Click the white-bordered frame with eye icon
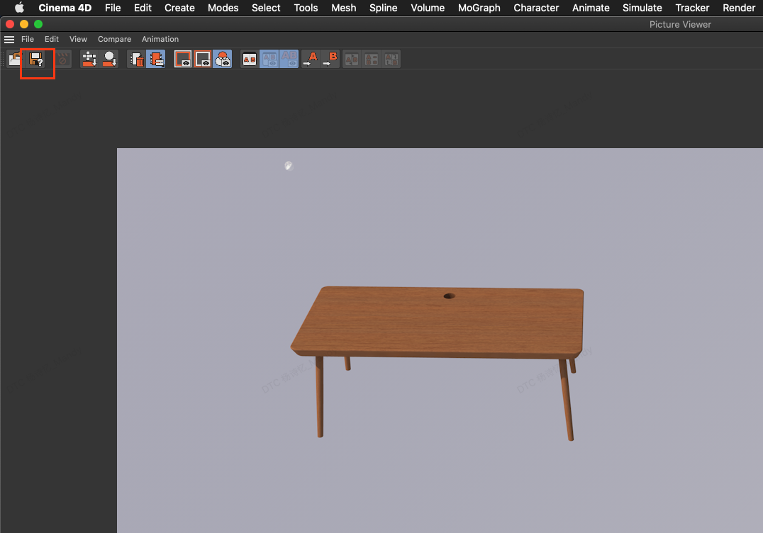Image resolution: width=763 pixels, height=533 pixels. pyautogui.click(x=202, y=59)
